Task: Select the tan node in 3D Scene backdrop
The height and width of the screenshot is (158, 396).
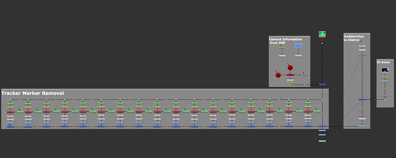Action: tap(385, 77)
